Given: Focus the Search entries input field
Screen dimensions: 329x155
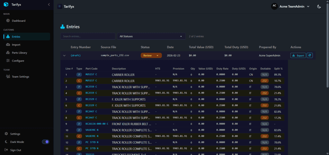Looking at the screenshot, I should pyautogui.click(x=88, y=37).
